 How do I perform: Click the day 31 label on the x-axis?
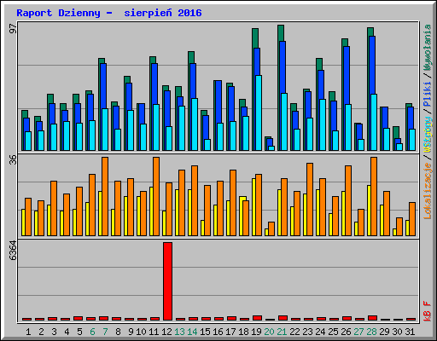click(x=410, y=332)
